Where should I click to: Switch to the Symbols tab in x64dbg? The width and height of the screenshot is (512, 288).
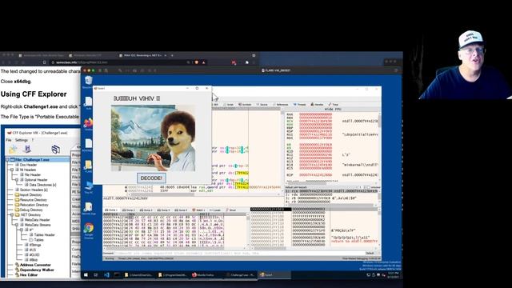coord(245,105)
